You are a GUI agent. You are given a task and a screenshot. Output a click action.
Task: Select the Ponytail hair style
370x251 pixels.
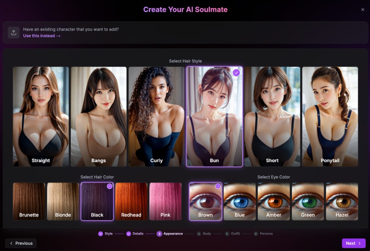[330, 116]
